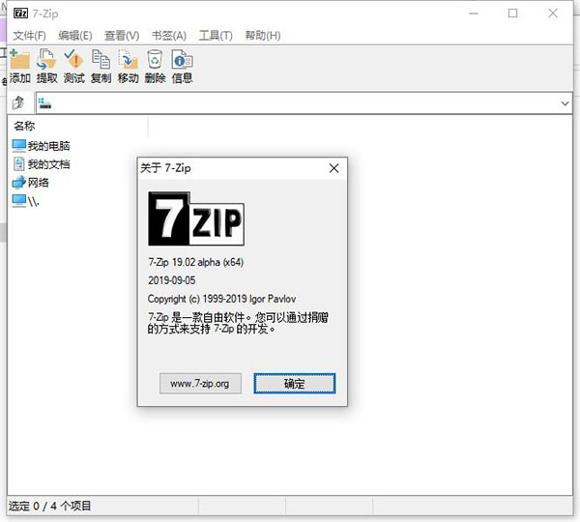The height and width of the screenshot is (522, 580).
Task: Open the 书签(A) menu
Action: click(169, 36)
